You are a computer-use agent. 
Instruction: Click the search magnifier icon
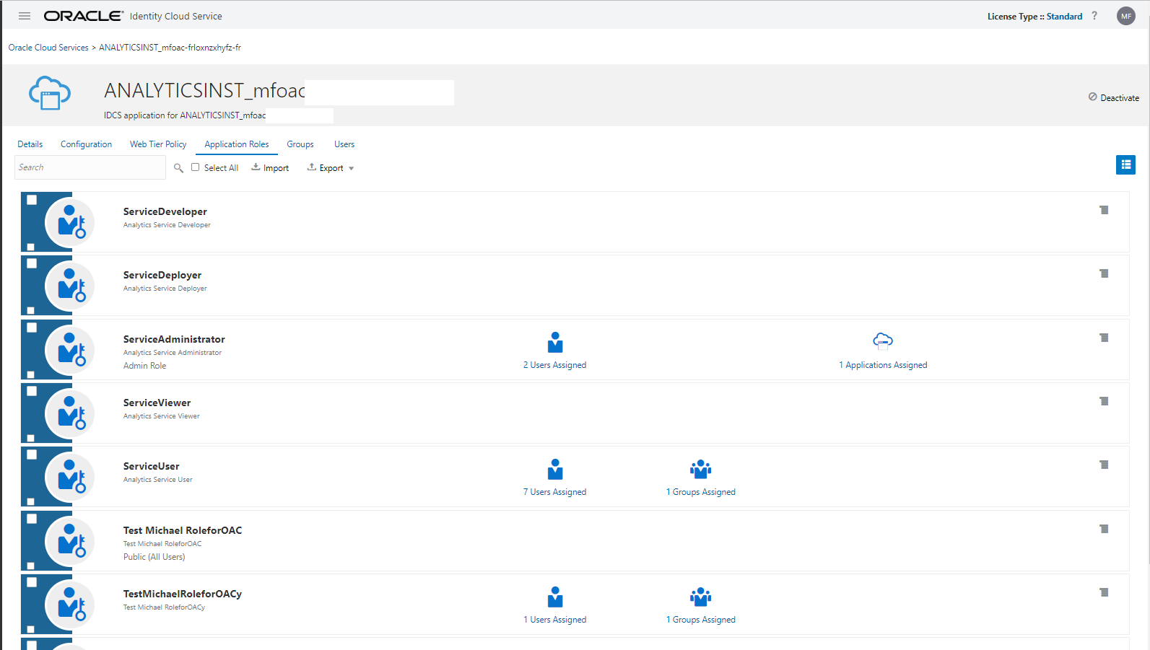(178, 168)
